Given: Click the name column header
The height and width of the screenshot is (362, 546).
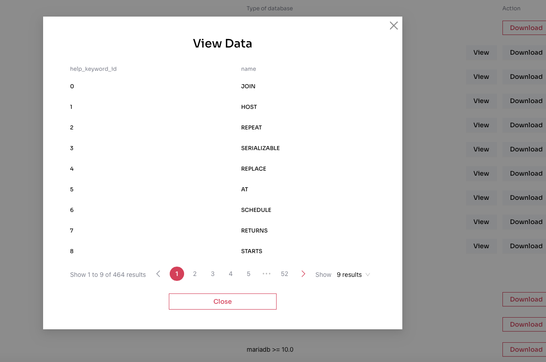Looking at the screenshot, I should 248,69.
